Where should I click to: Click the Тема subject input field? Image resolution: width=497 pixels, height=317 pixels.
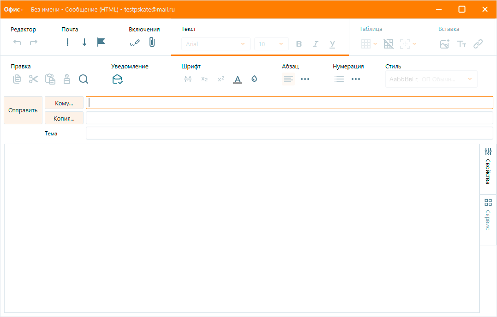(x=289, y=133)
